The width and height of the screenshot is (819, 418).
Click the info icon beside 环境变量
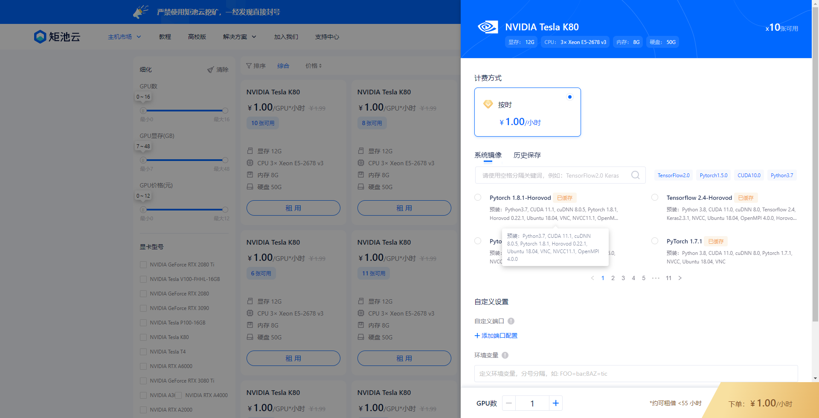pyautogui.click(x=505, y=355)
